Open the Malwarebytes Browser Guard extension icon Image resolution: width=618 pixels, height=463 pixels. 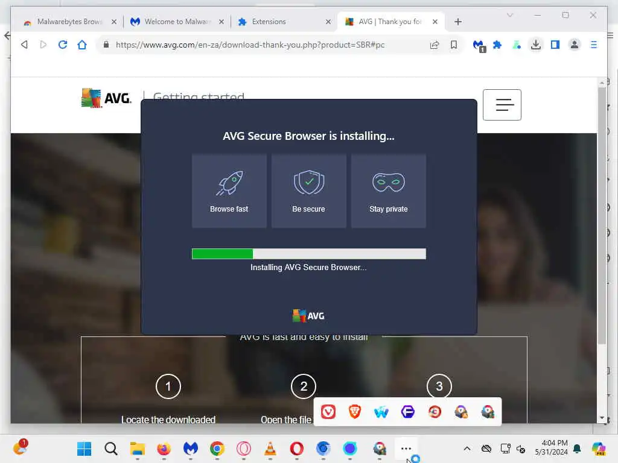click(x=479, y=45)
